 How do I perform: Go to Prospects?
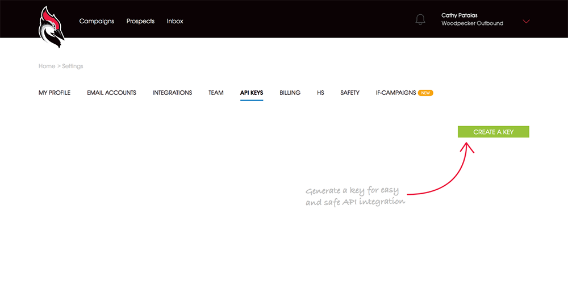tap(140, 22)
